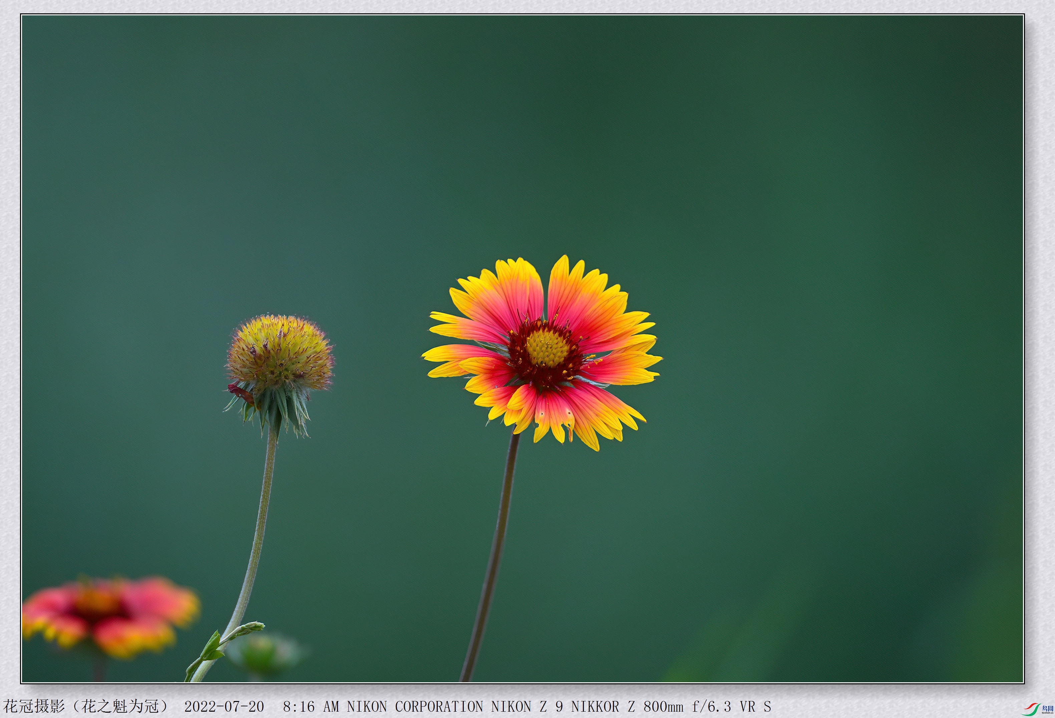Click the f/6.3 VR S aperture text
The width and height of the screenshot is (1055, 718).
coord(731,707)
